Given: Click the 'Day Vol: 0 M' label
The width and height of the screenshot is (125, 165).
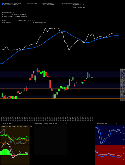Looking at the screenshot, I should coord(78,7).
